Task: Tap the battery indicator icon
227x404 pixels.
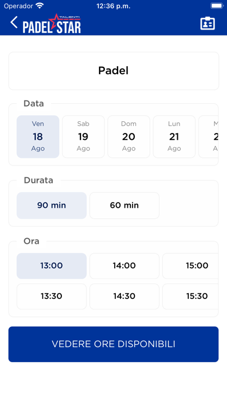Action: [217, 6]
